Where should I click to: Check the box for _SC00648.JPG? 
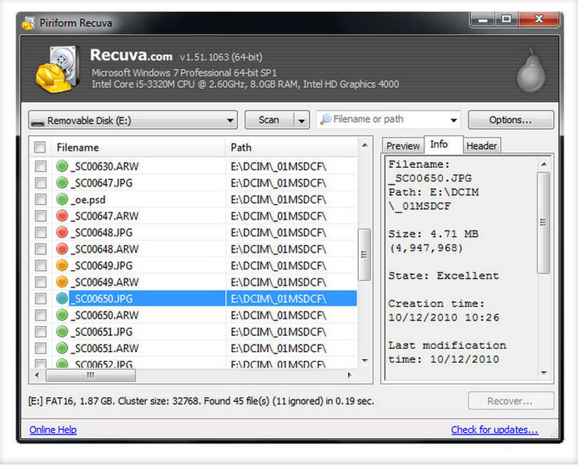coord(40,232)
